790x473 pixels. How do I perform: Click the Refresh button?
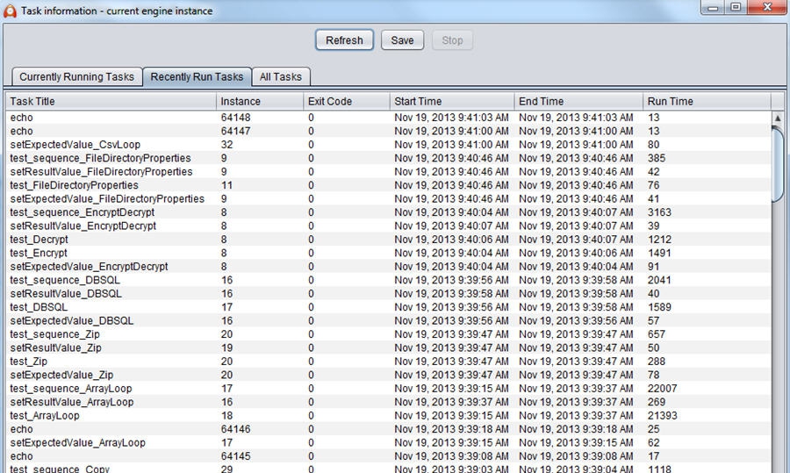[344, 40]
